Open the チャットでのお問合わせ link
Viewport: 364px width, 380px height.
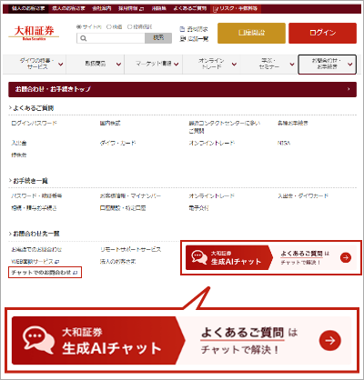pos(42,273)
